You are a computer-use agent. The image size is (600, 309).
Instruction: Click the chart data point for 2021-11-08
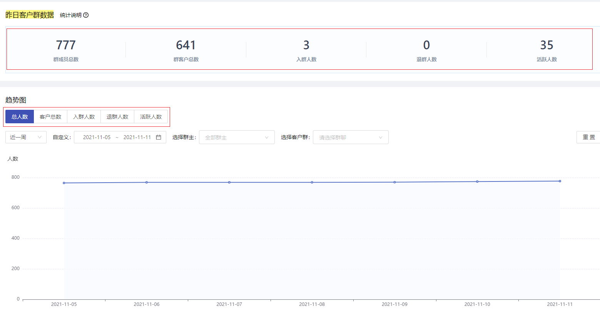click(312, 182)
